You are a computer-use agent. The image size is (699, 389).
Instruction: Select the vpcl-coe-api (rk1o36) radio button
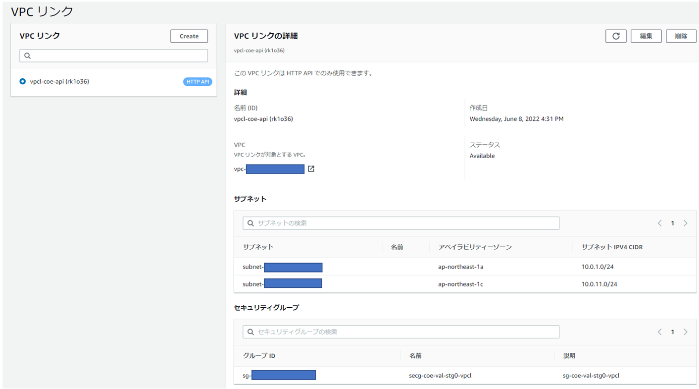[x=23, y=81]
